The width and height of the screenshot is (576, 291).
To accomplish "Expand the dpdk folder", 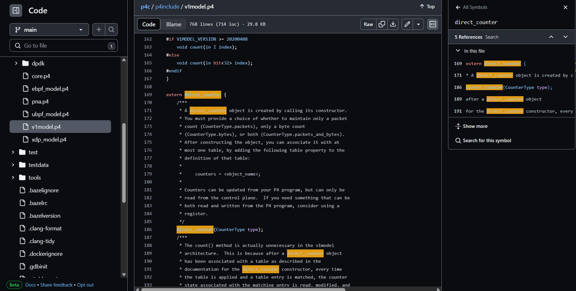I will [x=16, y=63].
